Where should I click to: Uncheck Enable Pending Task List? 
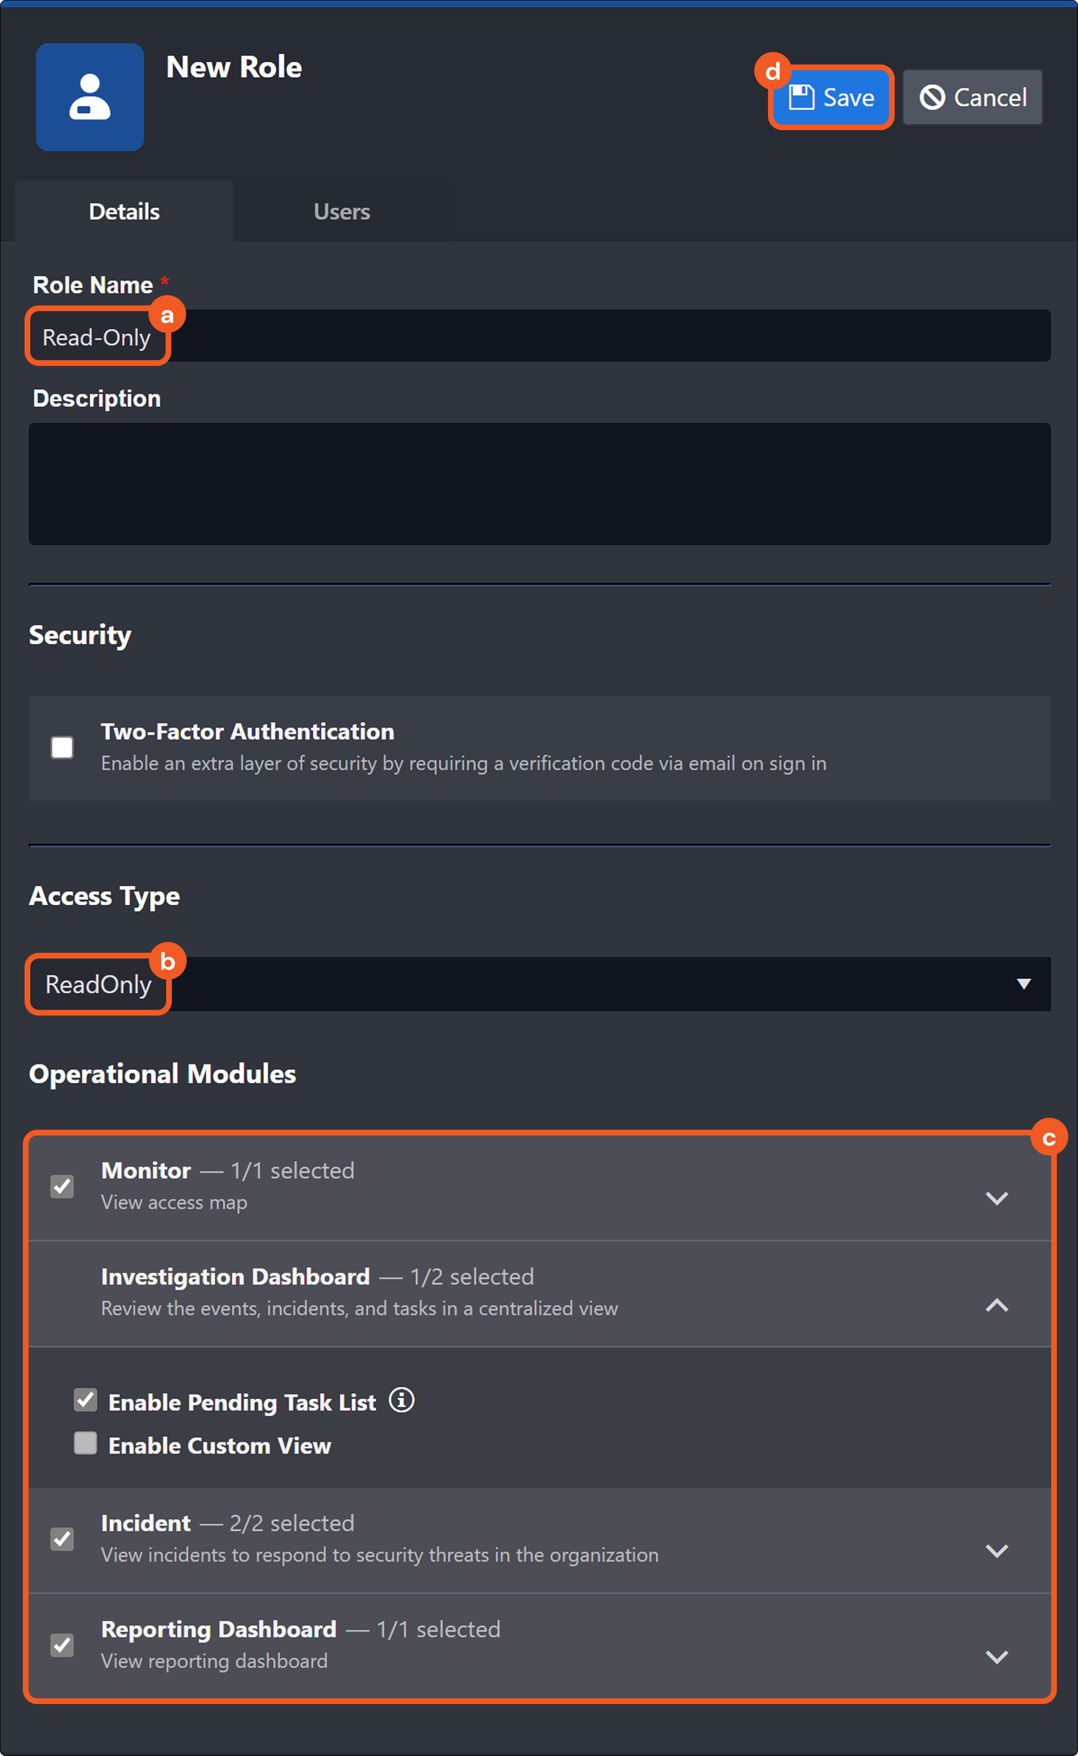point(86,1400)
